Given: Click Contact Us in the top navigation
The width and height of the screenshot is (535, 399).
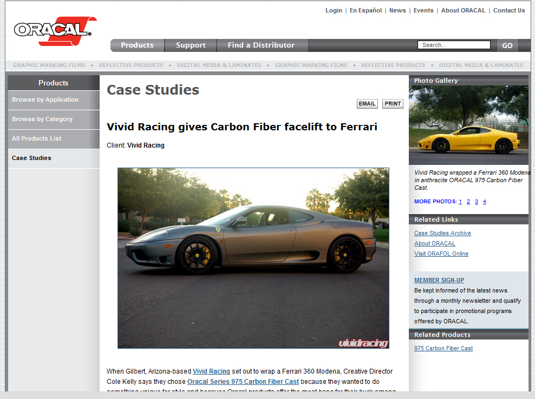Looking at the screenshot, I should click(508, 10).
